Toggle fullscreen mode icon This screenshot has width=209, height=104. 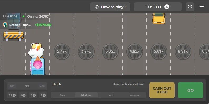(x=190, y=7)
